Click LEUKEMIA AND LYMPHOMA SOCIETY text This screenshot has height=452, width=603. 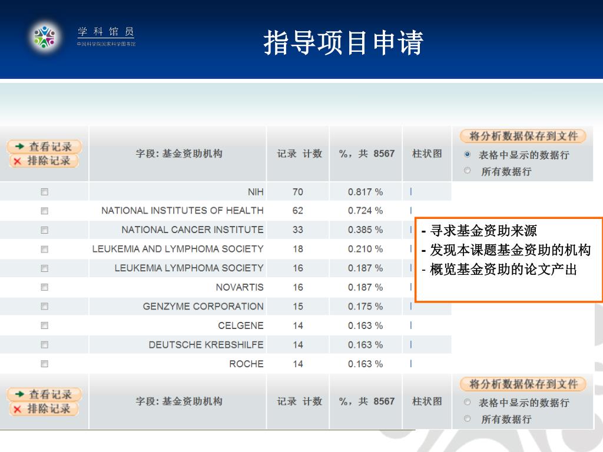(x=178, y=249)
